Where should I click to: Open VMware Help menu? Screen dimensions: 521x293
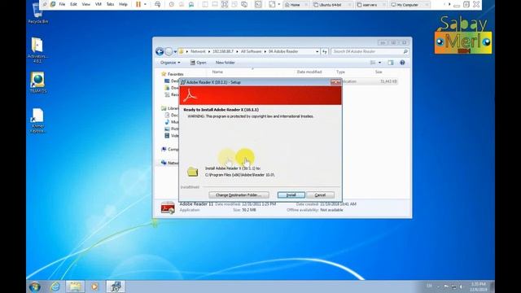click(x=123, y=4)
